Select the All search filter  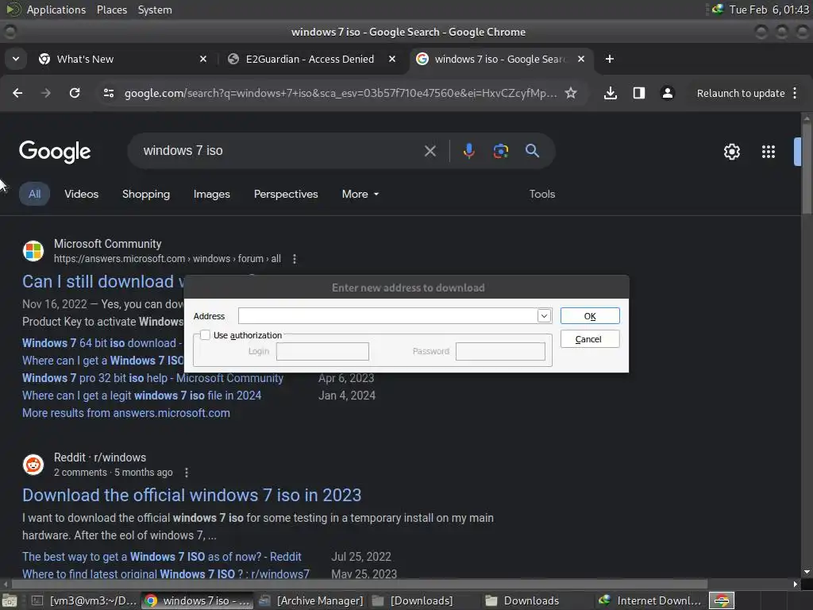pyautogui.click(x=35, y=194)
